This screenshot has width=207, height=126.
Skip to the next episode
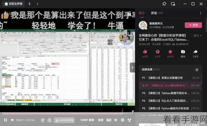point(12,120)
